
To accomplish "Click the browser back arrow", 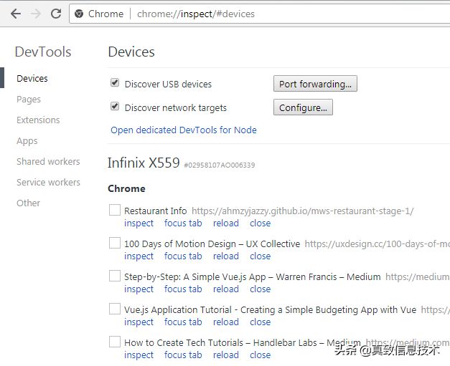I will pos(16,14).
